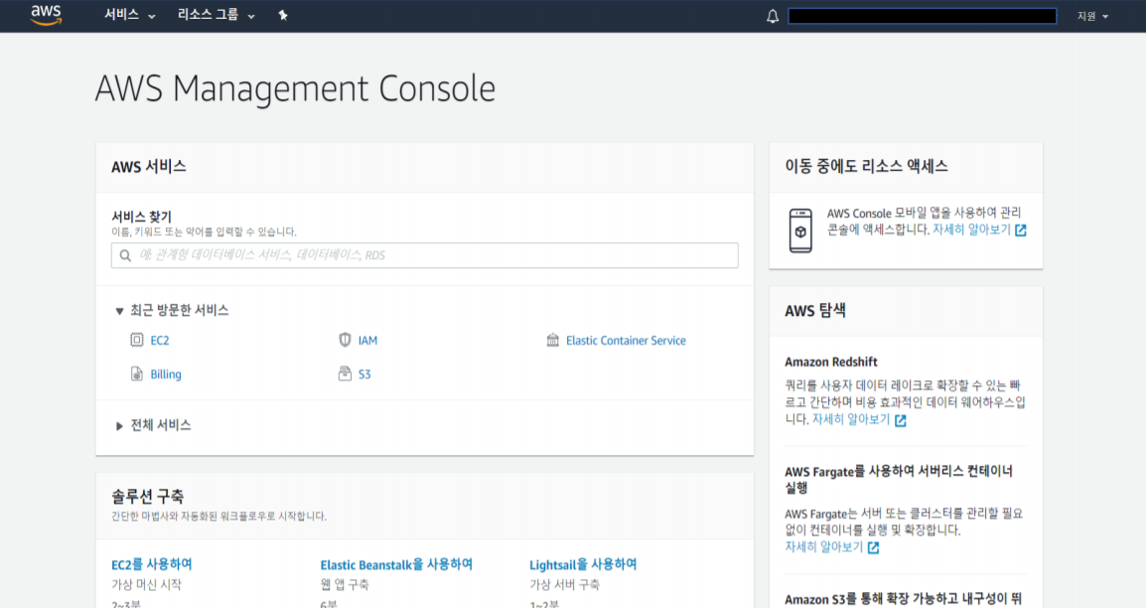Open the redacted account menu in navbar
Viewport: 1146px width, 608px height.
coord(923,16)
